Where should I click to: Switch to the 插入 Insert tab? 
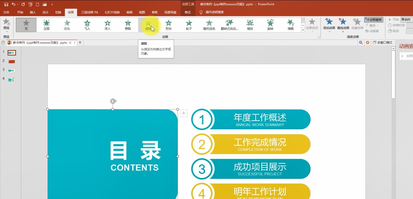pyautogui.click(x=33, y=12)
